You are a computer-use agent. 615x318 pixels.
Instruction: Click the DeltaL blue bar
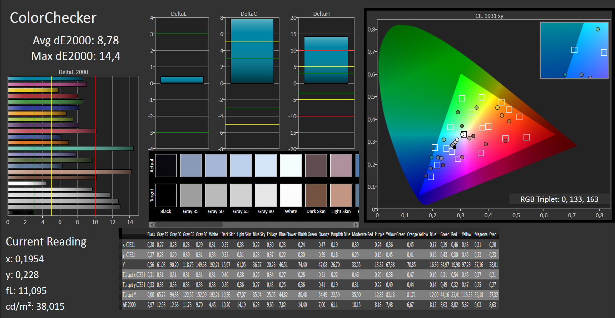tap(182, 80)
